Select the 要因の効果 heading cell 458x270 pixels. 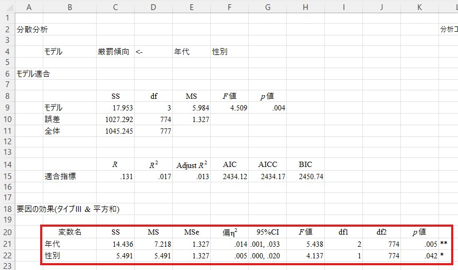coord(68,209)
